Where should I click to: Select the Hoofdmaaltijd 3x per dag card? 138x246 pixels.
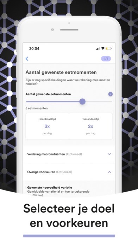pyautogui.click(x=47, y=126)
